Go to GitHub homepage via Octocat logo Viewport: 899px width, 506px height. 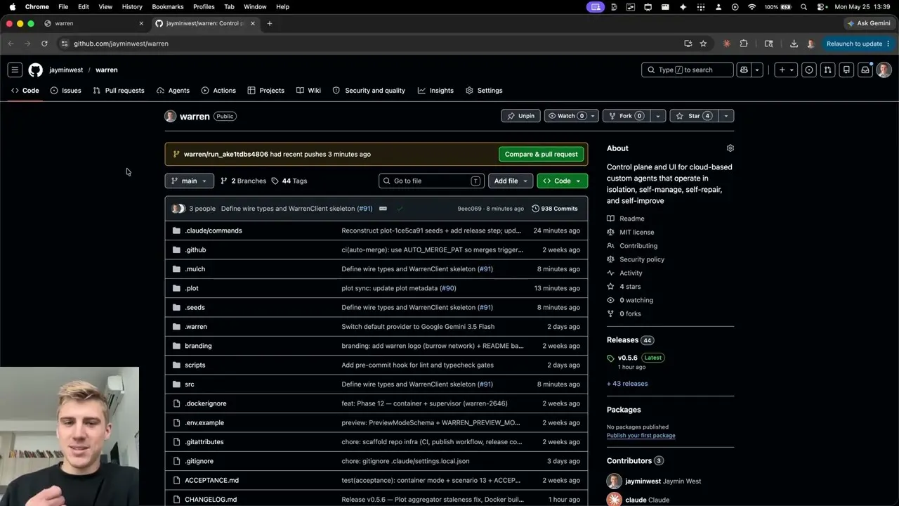(x=35, y=70)
